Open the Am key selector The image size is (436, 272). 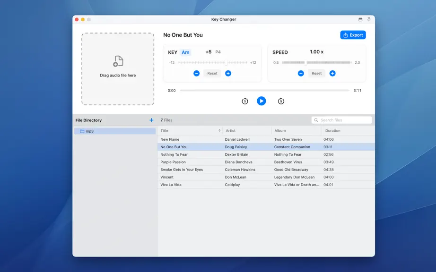coord(185,52)
